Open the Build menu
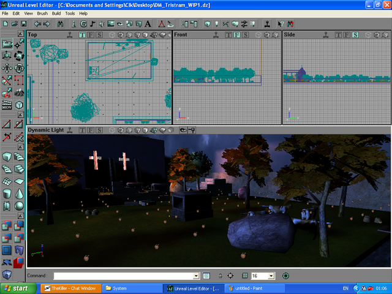The image size is (392, 294). click(56, 13)
